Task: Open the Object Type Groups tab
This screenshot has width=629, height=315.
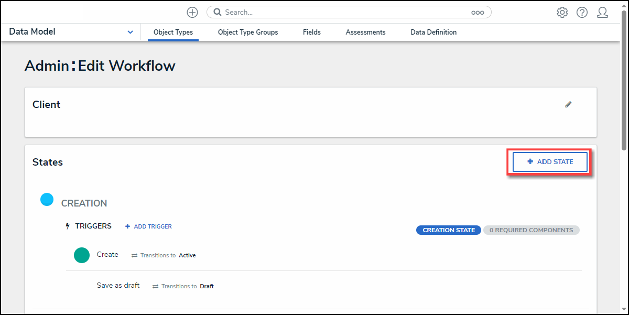Action: pos(248,32)
